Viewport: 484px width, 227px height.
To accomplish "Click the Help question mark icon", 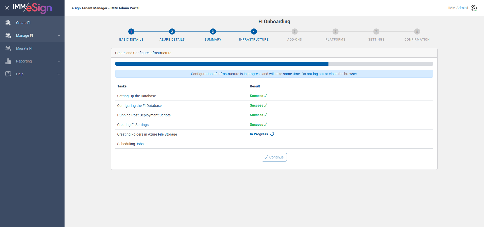I will [8, 74].
